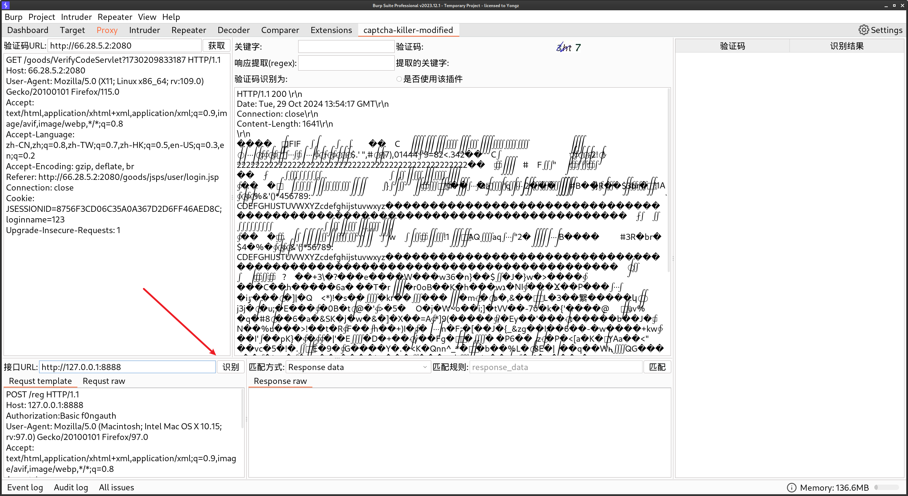Click the Connection: close response header line

(x=278, y=114)
